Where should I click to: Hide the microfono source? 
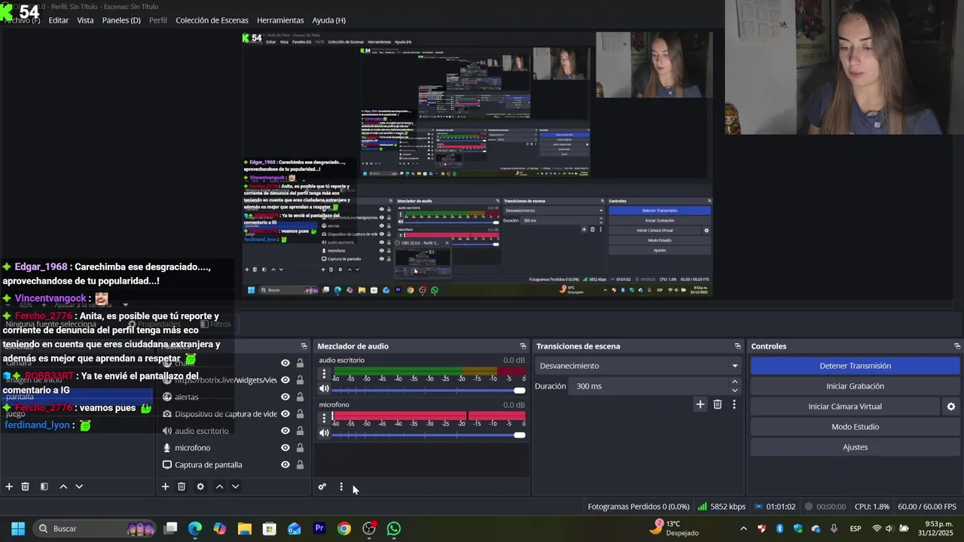285,448
